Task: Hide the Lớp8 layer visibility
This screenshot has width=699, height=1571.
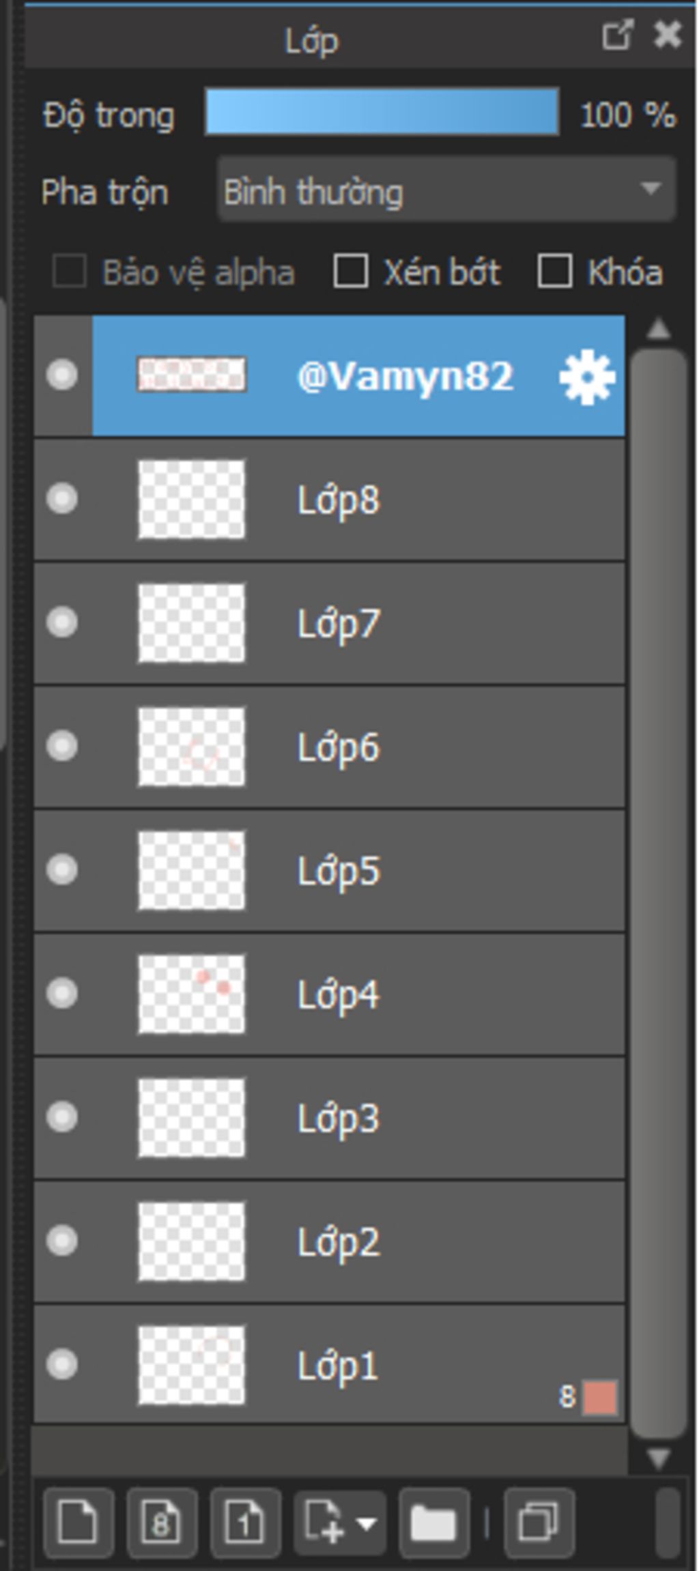Action: point(62,499)
